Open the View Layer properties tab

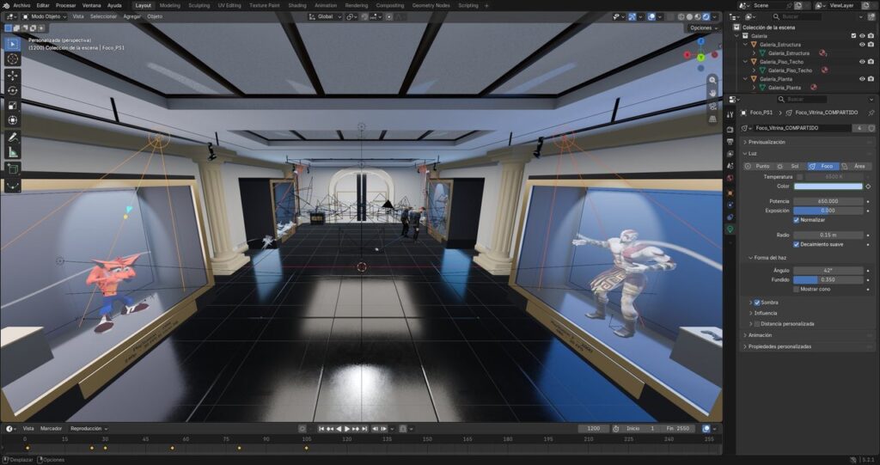point(730,153)
